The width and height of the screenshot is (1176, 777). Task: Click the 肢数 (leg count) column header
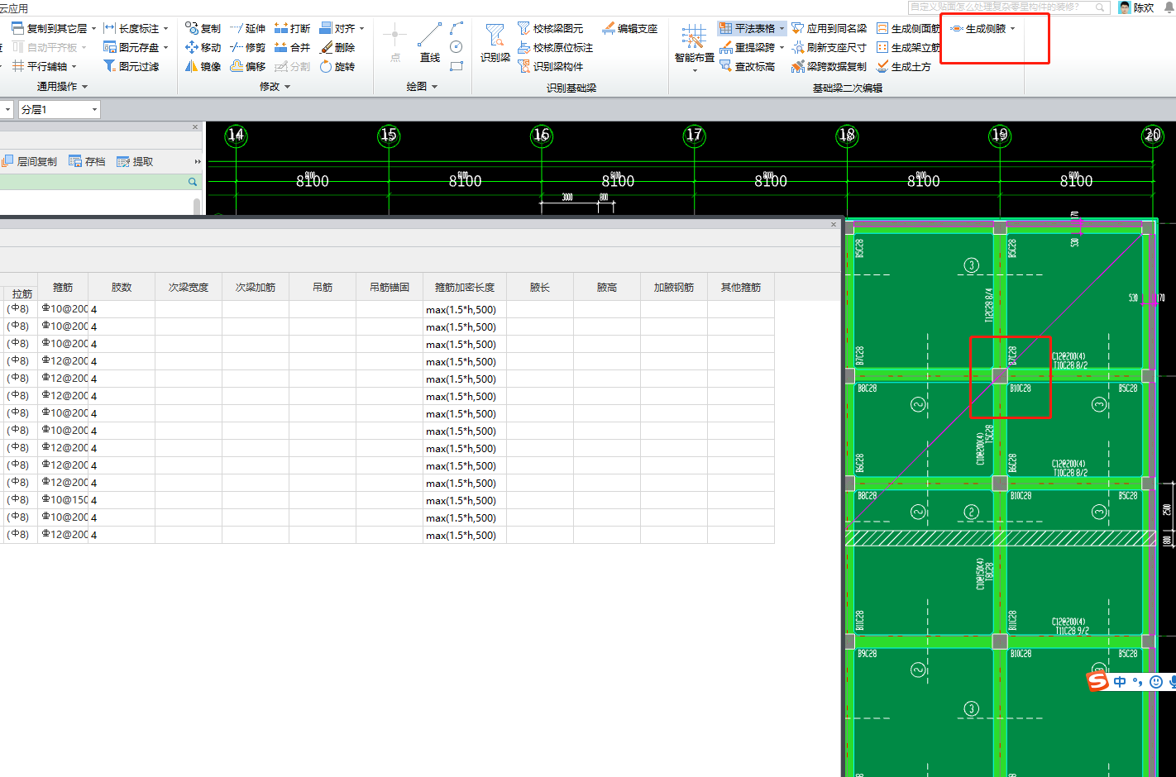tap(122, 287)
